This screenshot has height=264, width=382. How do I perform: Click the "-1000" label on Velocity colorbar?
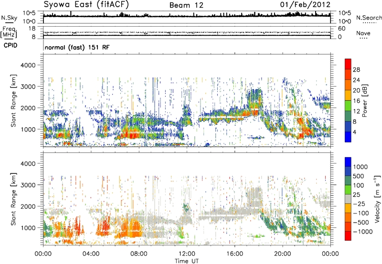pos(362,232)
